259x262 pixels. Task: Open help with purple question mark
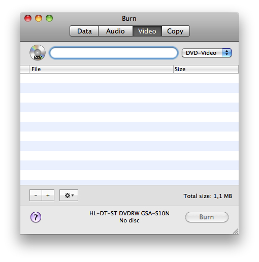coord(36,217)
